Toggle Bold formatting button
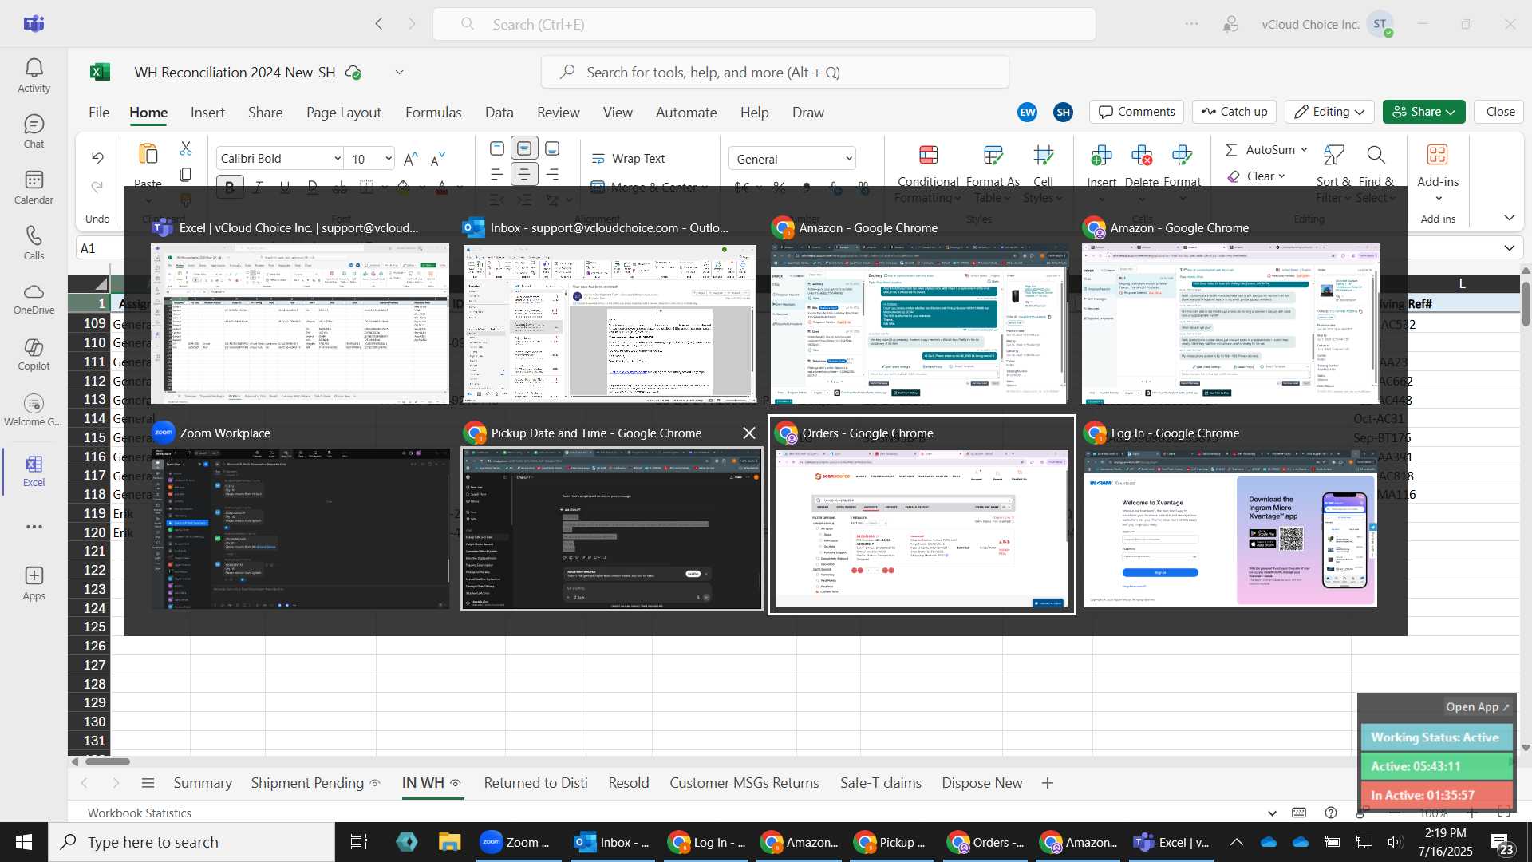This screenshot has height=862, width=1532. coord(230,188)
